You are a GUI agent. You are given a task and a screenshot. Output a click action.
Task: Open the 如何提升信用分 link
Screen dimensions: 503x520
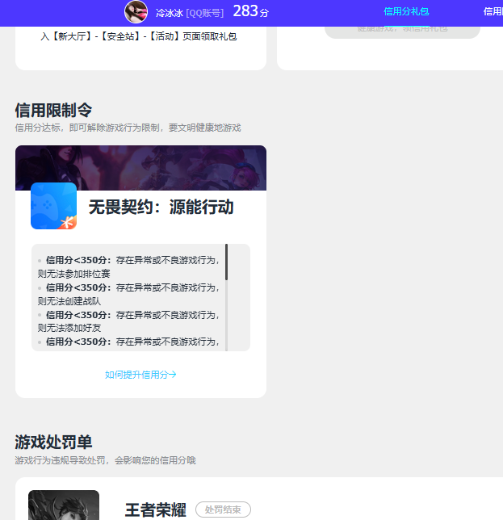(140, 375)
